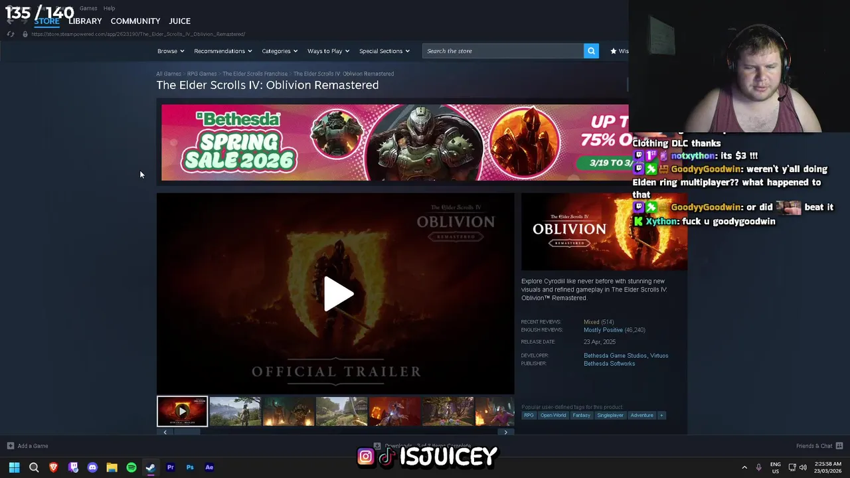
Task: Select the third thumbnail in the media strip
Action: tap(288, 412)
